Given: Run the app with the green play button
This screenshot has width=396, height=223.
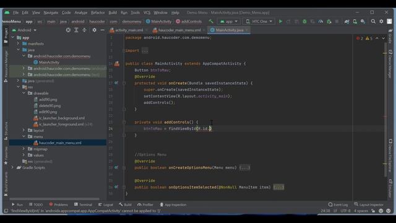Looking at the screenshot, I should coord(280,22).
